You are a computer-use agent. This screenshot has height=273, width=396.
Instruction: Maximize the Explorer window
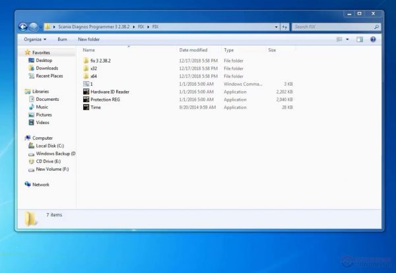tap(360, 14)
